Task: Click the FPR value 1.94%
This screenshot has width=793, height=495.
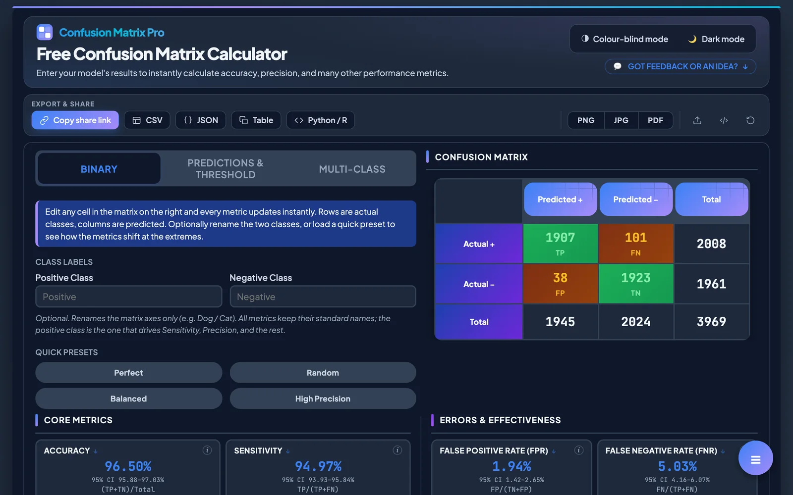Action: (x=511, y=466)
